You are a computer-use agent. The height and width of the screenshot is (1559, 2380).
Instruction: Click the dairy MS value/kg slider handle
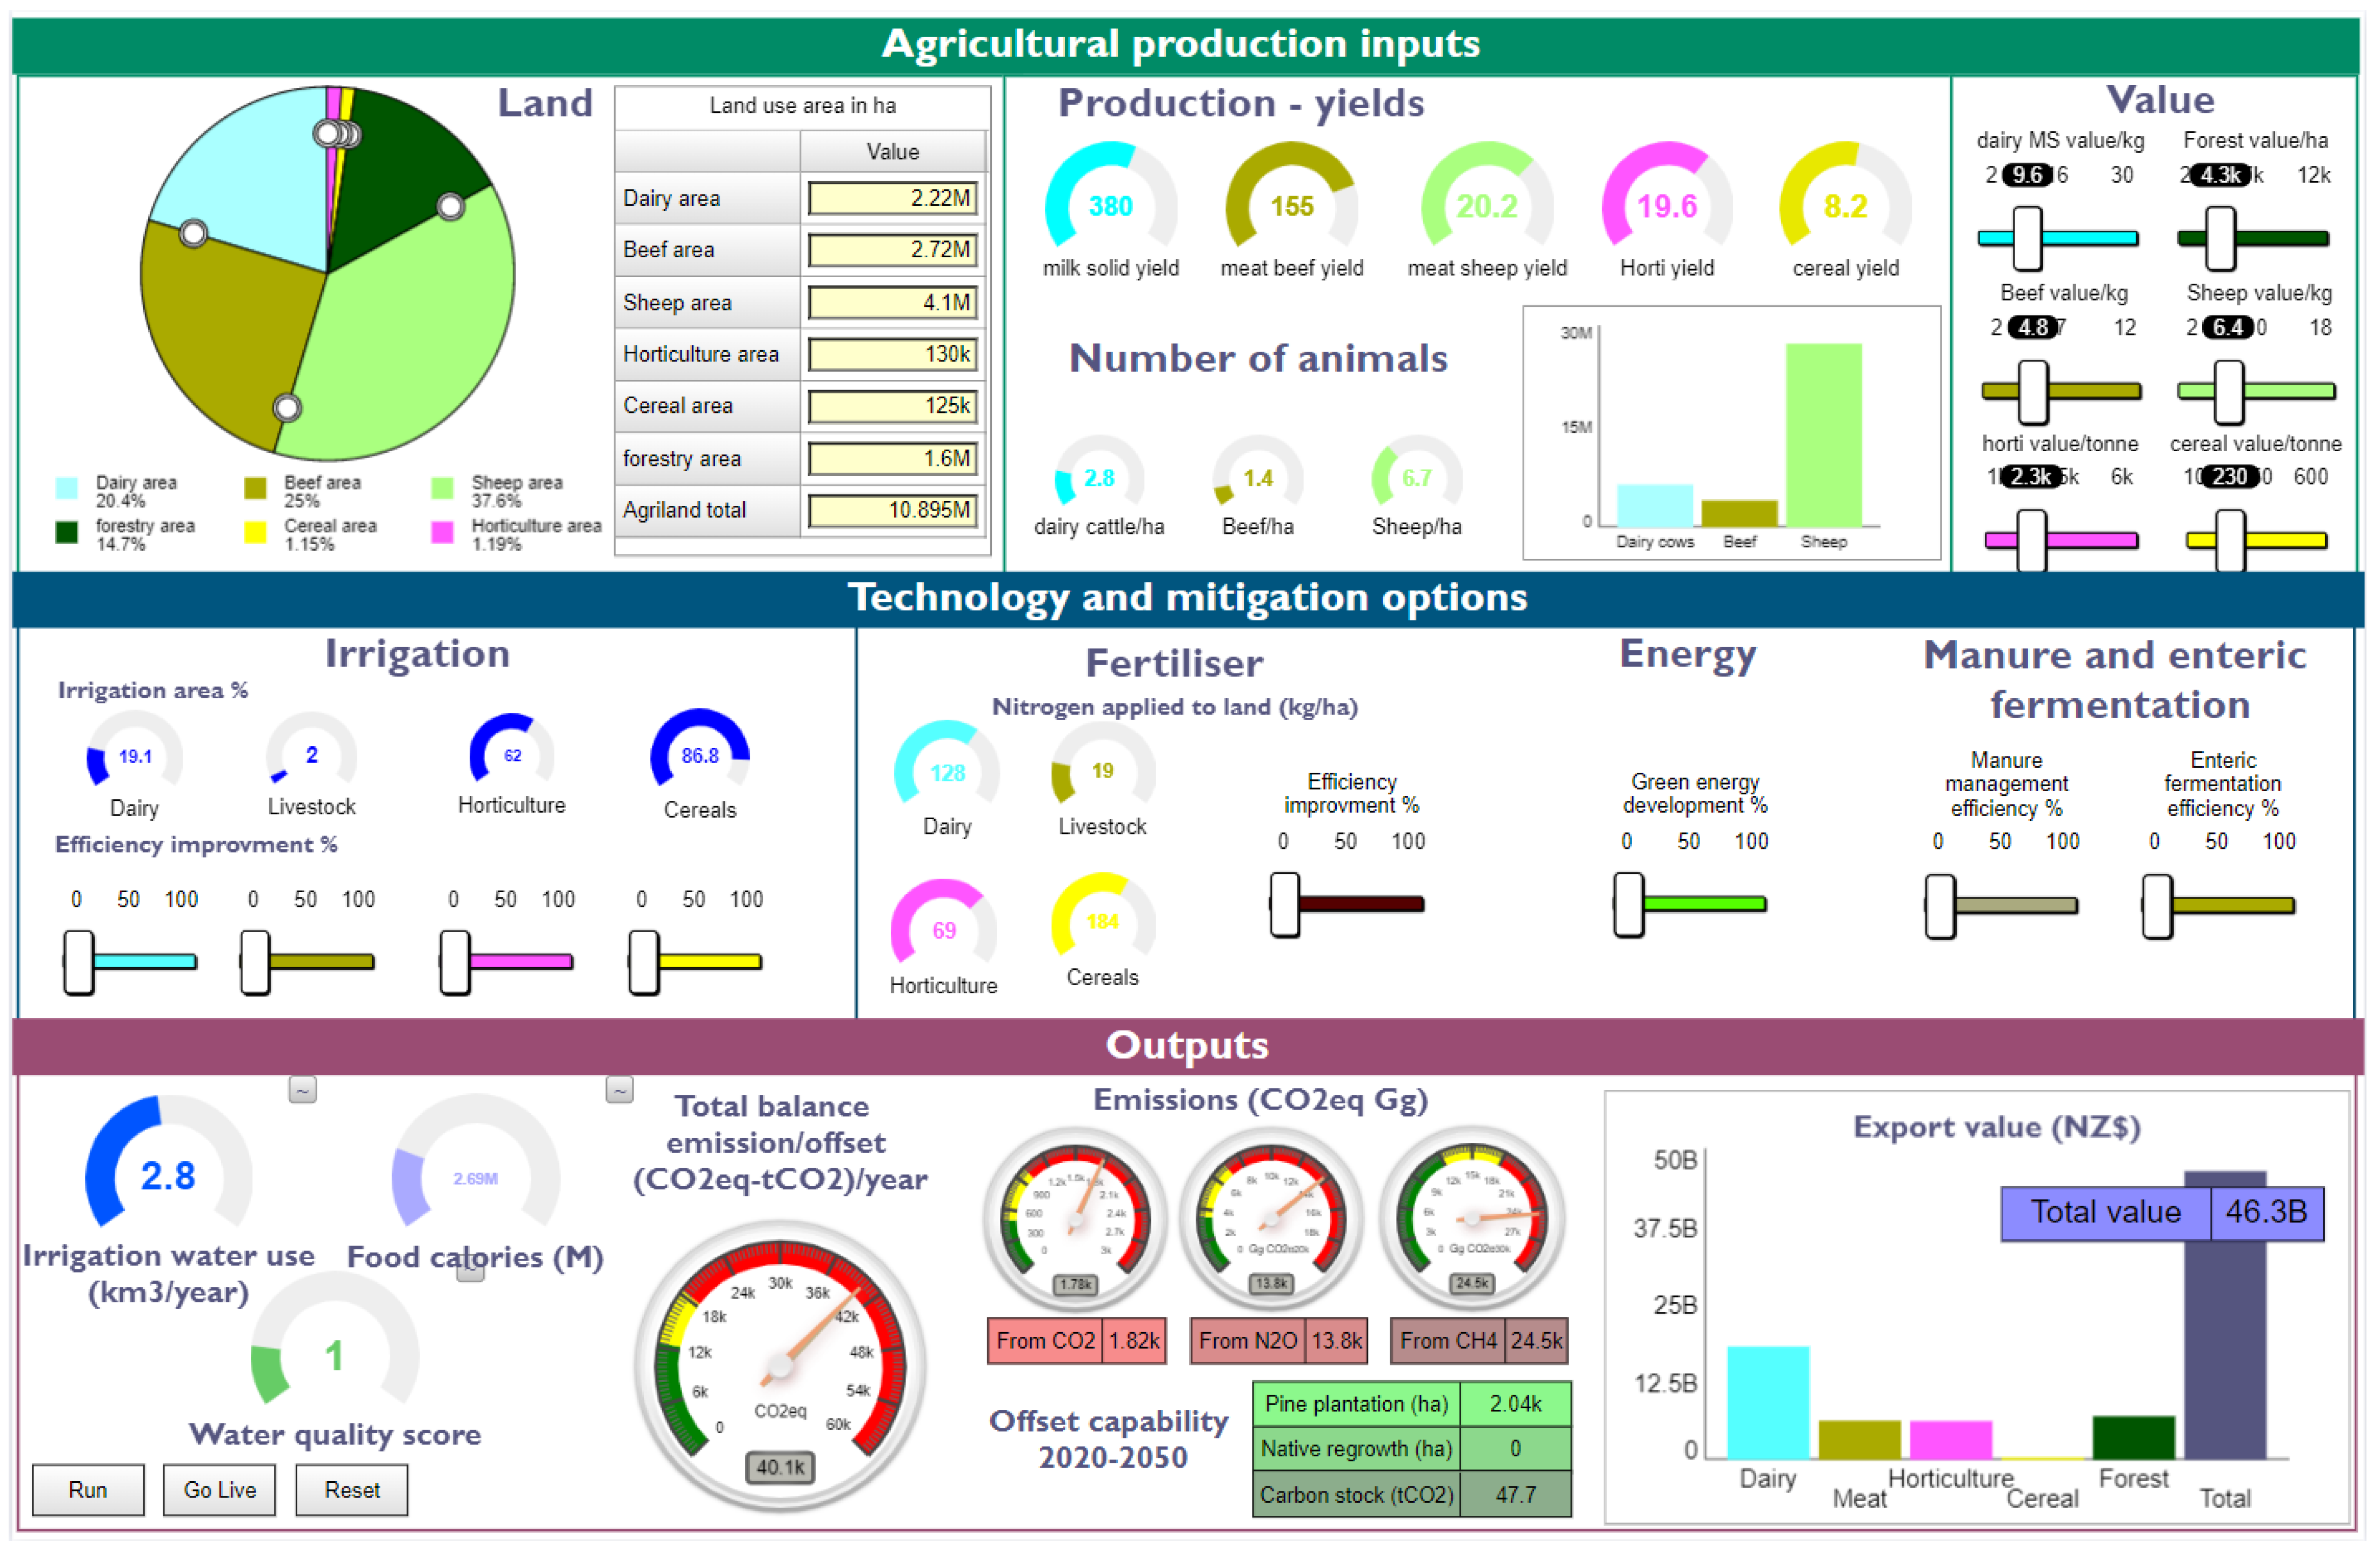point(2028,238)
